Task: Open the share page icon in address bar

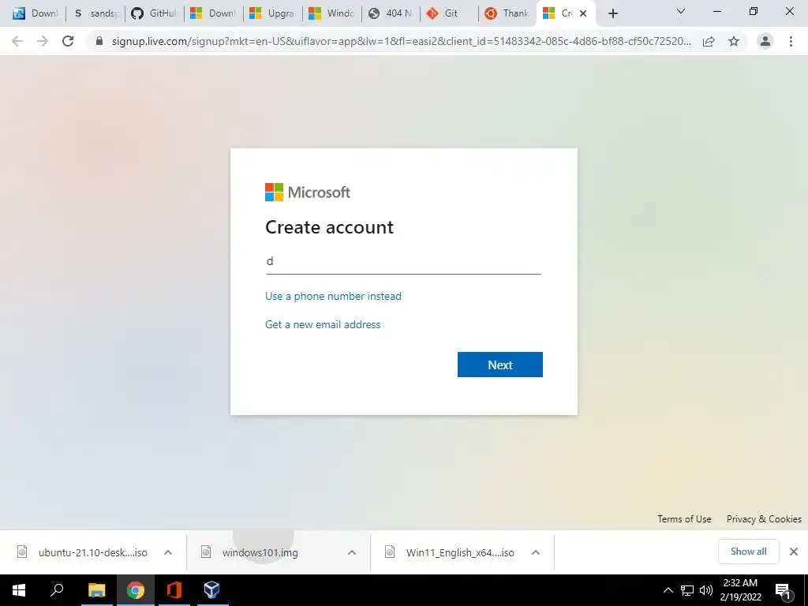Action: pyautogui.click(x=709, y=41)
